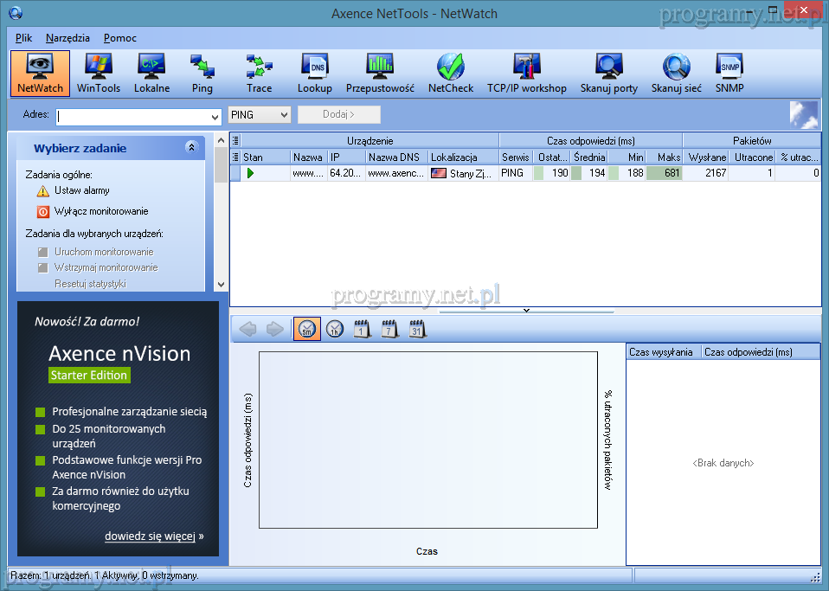Open the Trace tool
Image resolution: width=829 pixels, height=591 pixels.
click(x=259, y=74)
